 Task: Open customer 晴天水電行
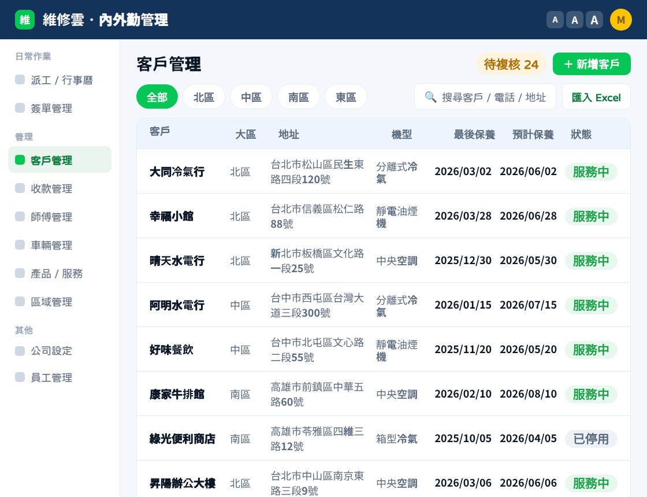(177, 261)
